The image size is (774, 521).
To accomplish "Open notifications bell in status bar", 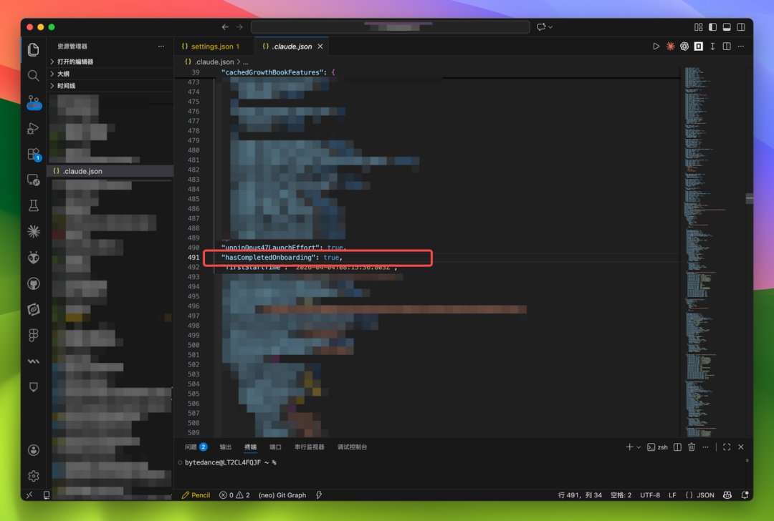I will click(x=745, y=495).
